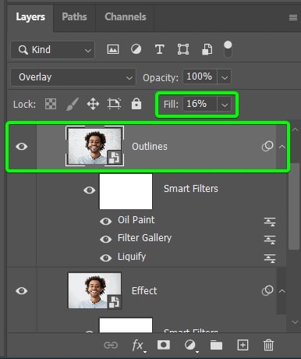Click the Smart Filters label under Outlines
Image resolution: width=301 pixels, height=359 pixels.
pyautogui.click(x=191, y=189)
